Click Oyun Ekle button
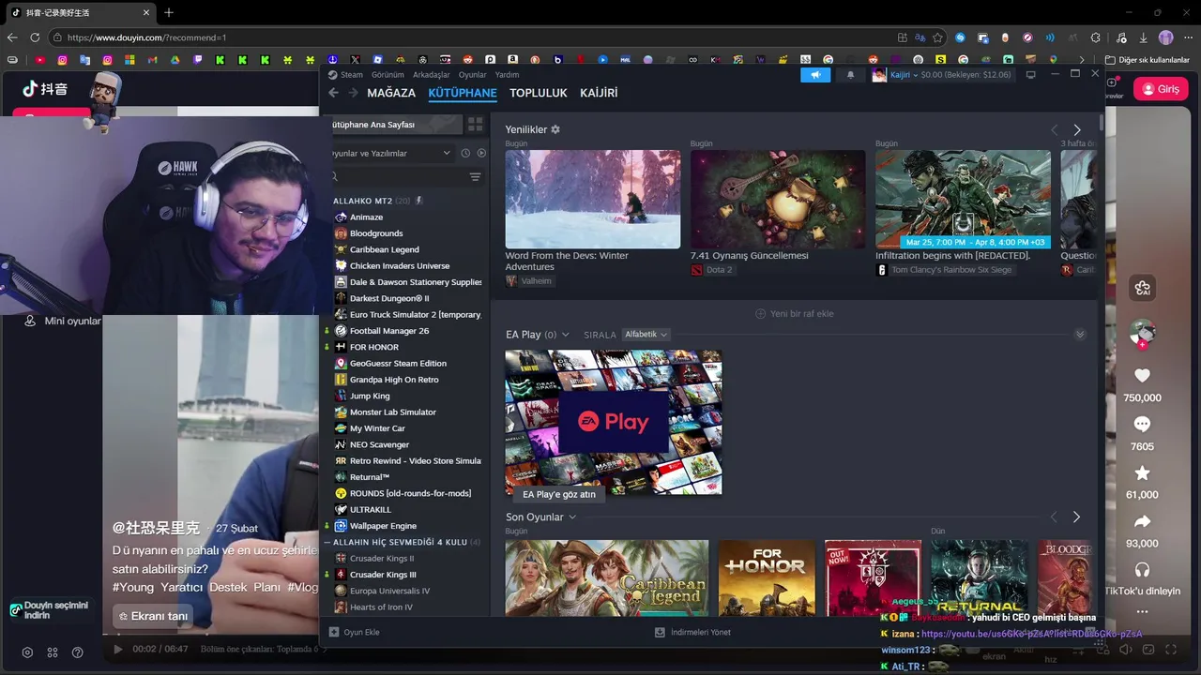 354,632
